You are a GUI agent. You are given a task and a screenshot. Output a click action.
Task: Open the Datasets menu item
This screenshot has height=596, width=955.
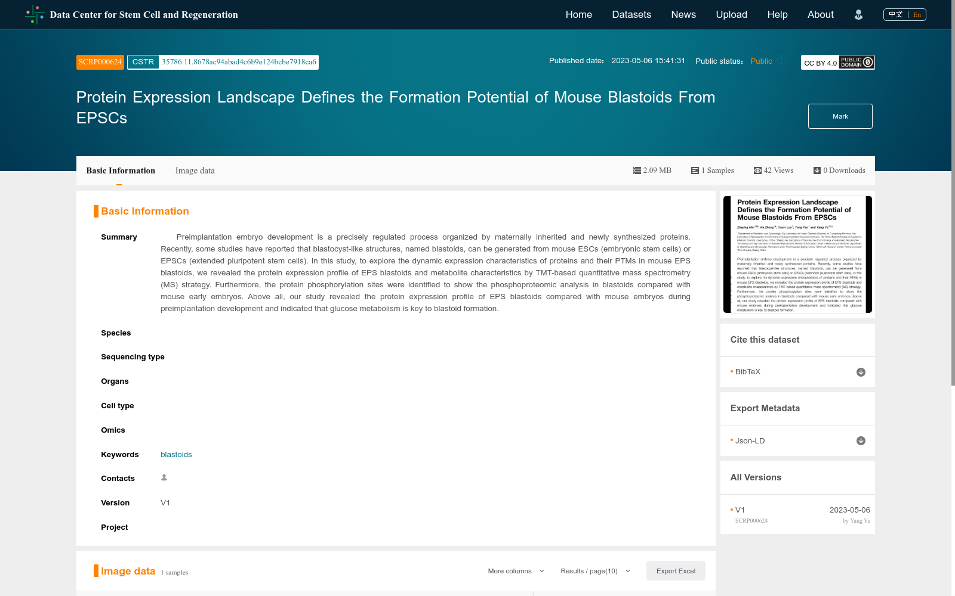[631, 14]
